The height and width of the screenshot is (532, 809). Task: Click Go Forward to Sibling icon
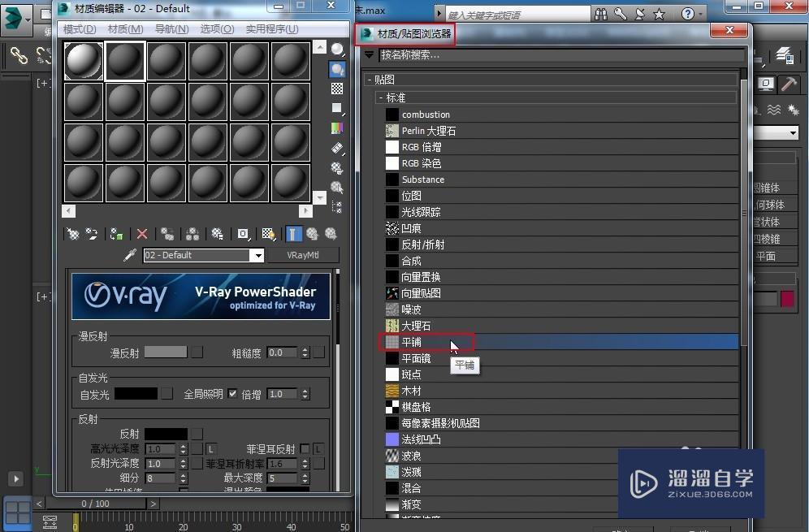(x=331, y=234)
